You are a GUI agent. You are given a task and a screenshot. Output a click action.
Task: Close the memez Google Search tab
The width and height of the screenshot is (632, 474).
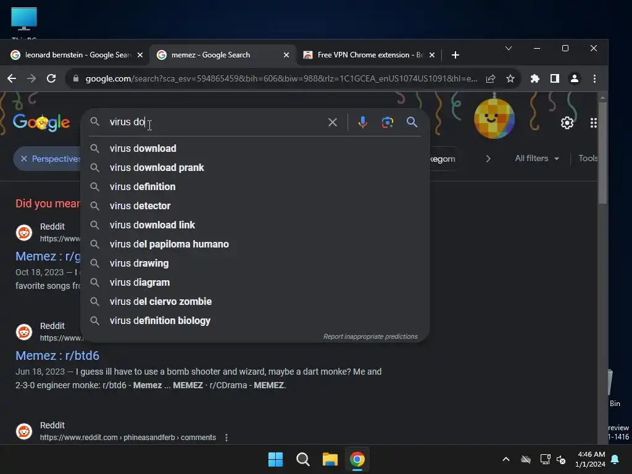[x=286, y=55]
